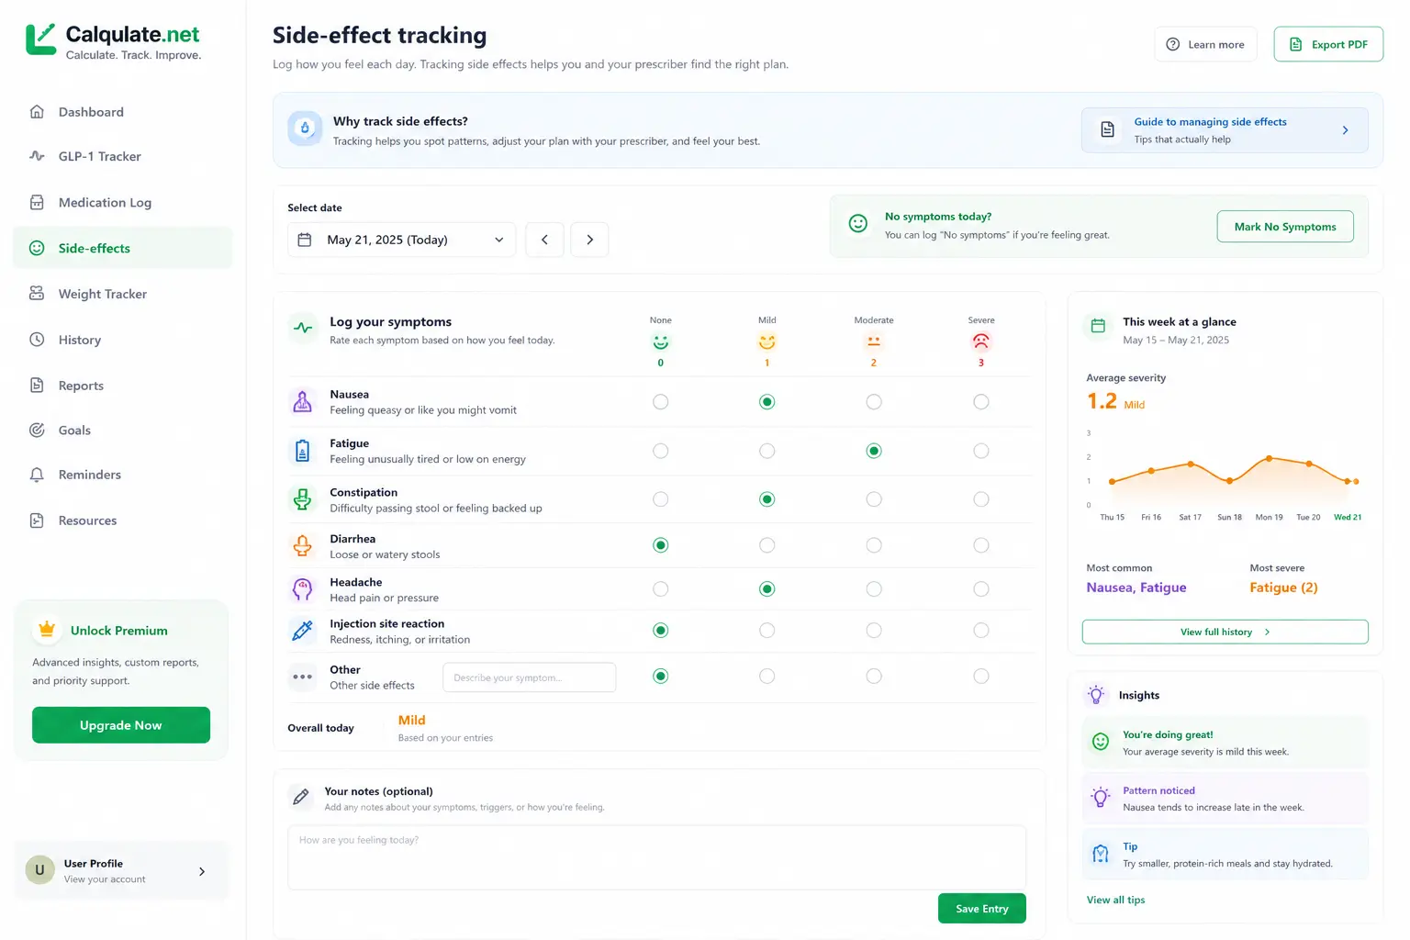Click the Thu 15 point on severity chart
The image size is (1410, 940).
[x=1112, y=481]
